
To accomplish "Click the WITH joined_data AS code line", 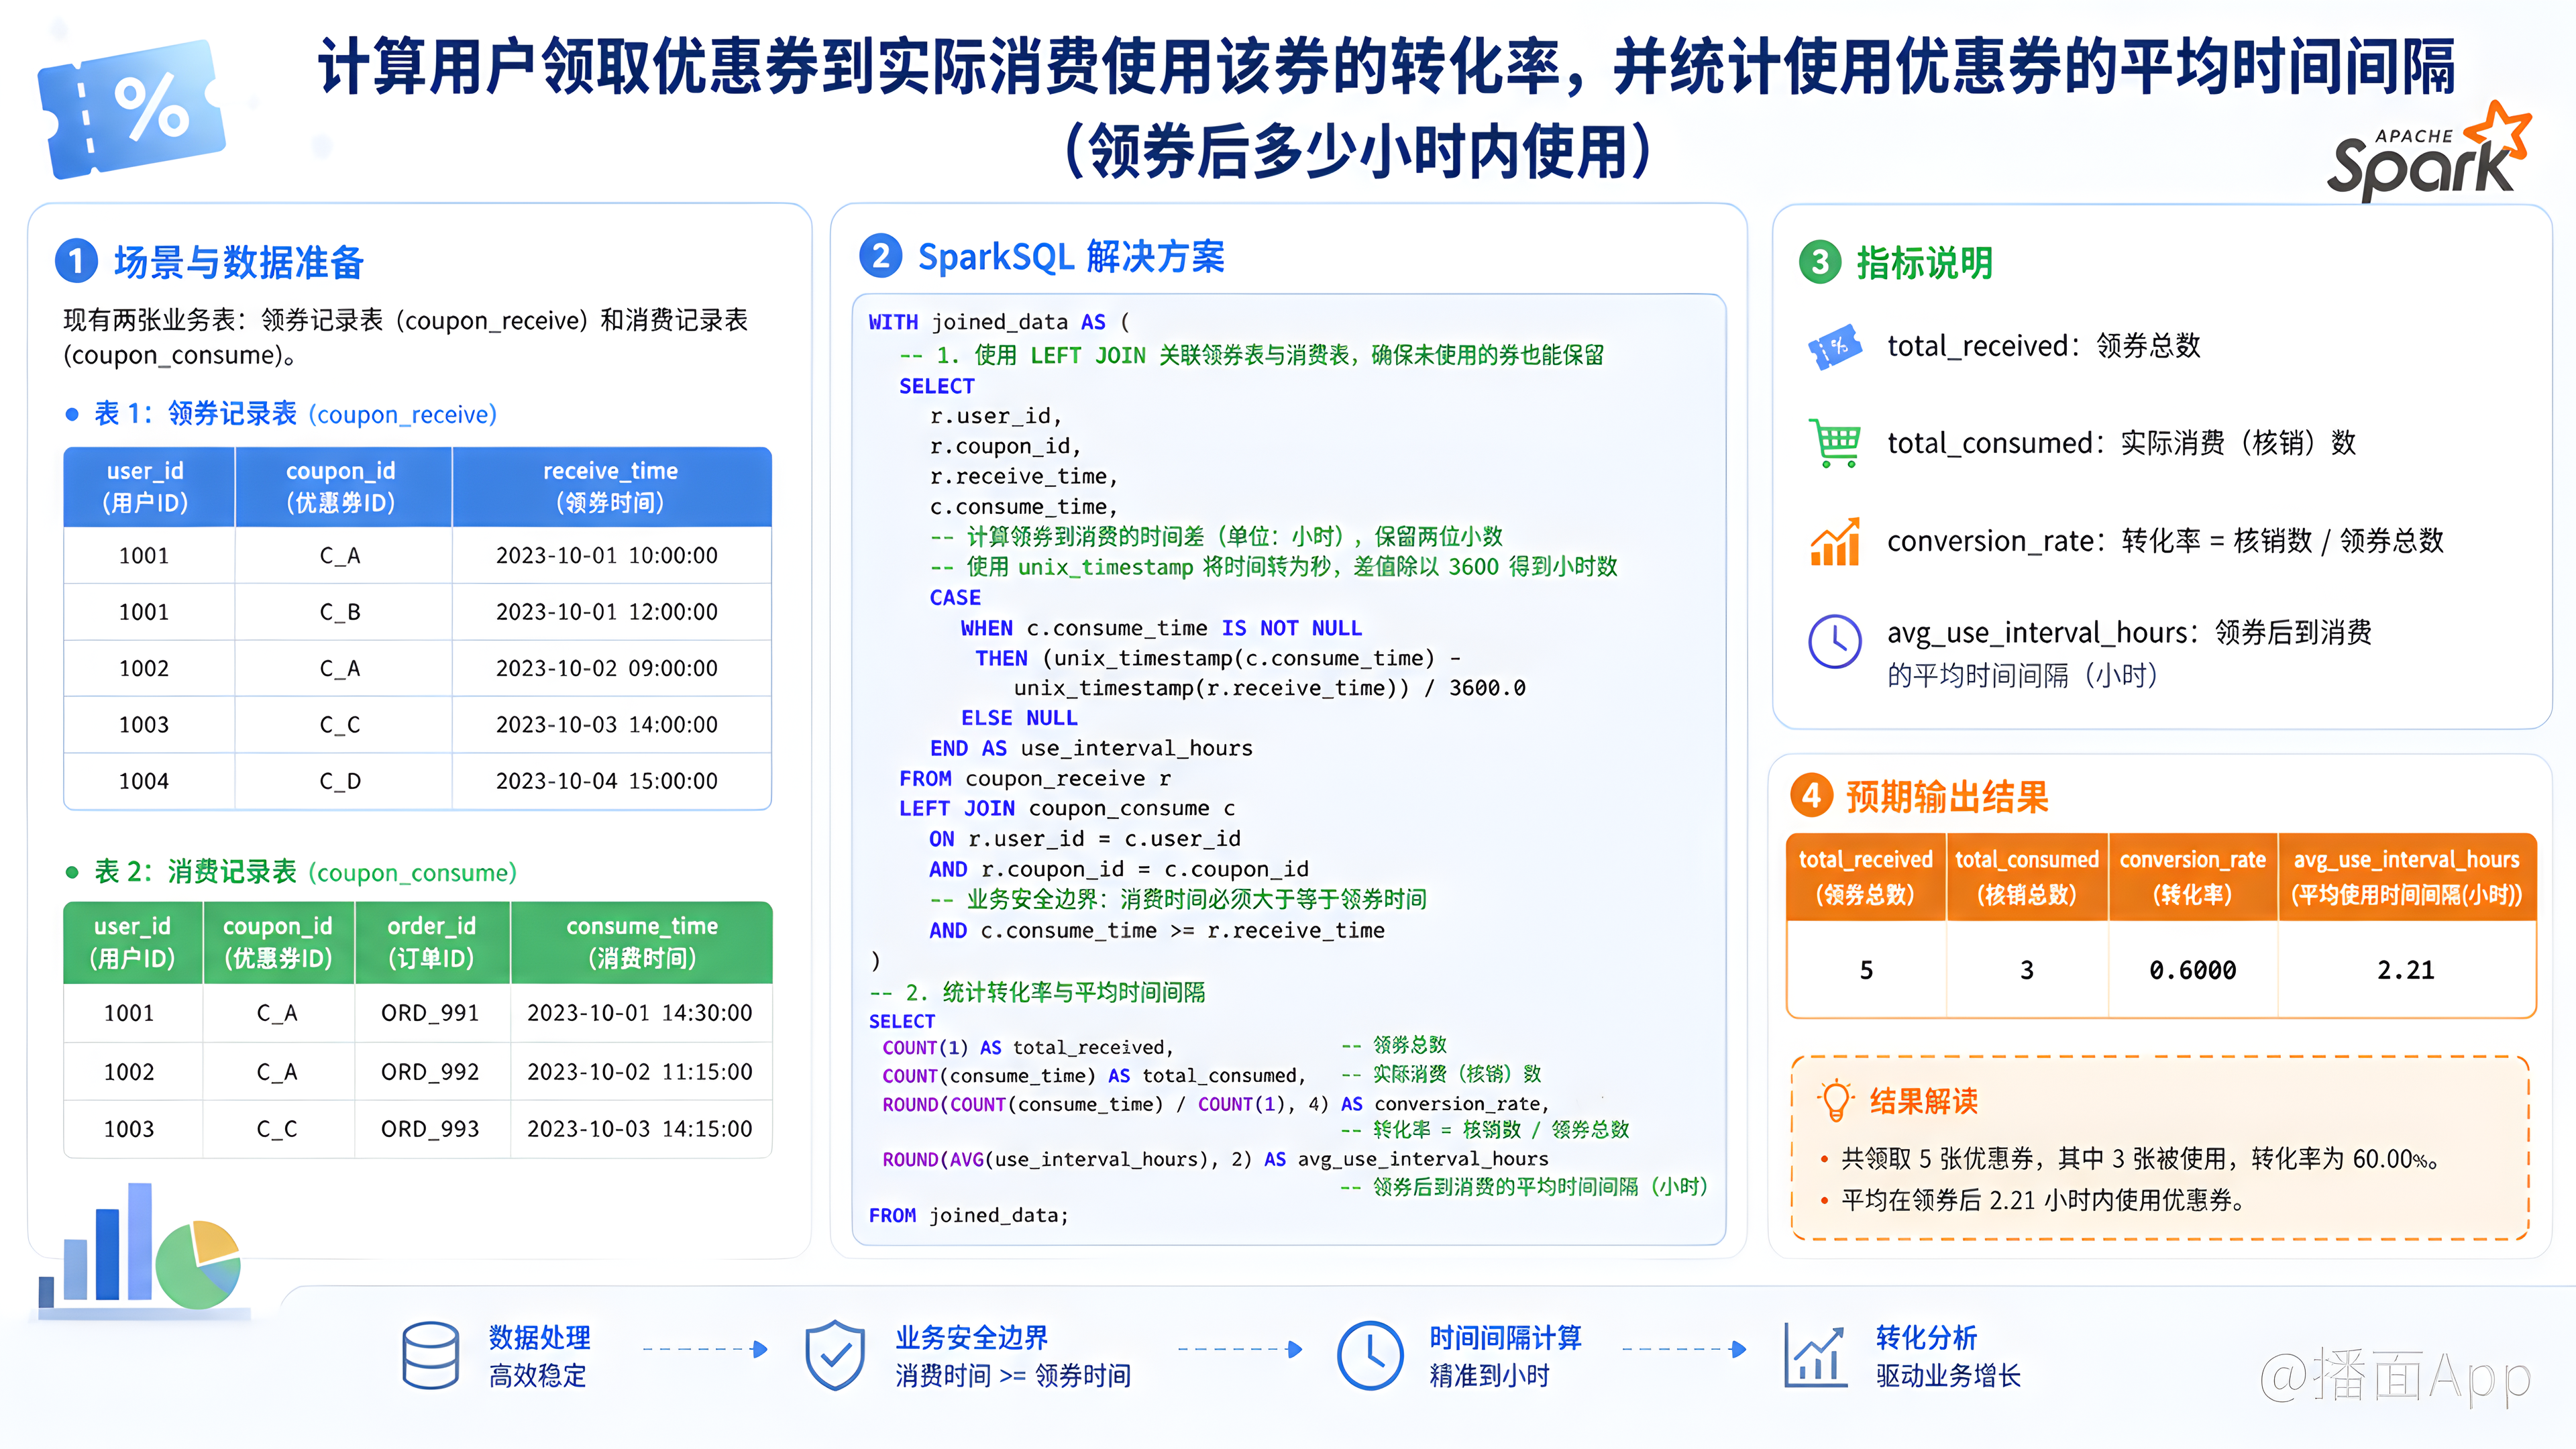I will [x=999, y=322].
